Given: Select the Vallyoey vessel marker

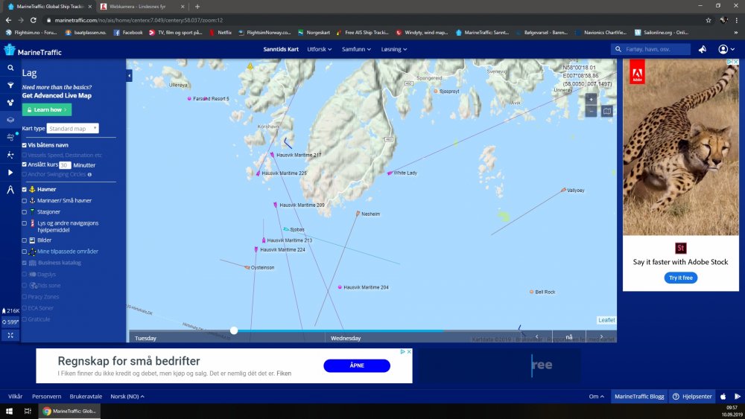Looking at the screenshot, I should pyautogui.click(x=563, y=190).
